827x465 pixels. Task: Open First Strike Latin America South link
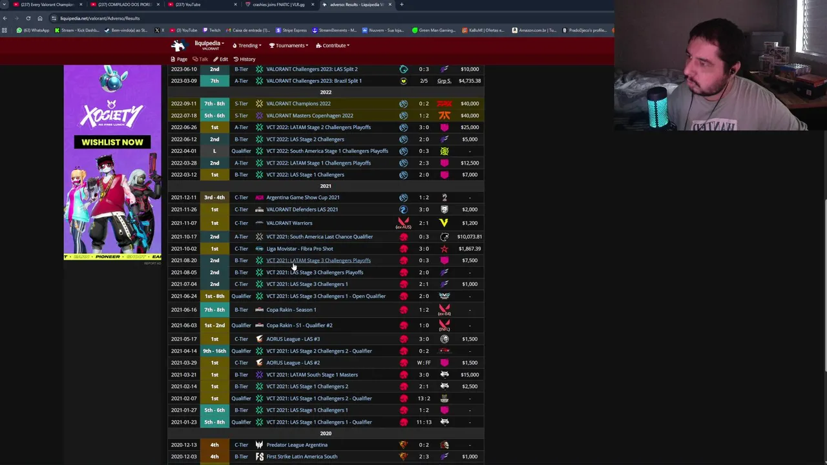(302, 457)
